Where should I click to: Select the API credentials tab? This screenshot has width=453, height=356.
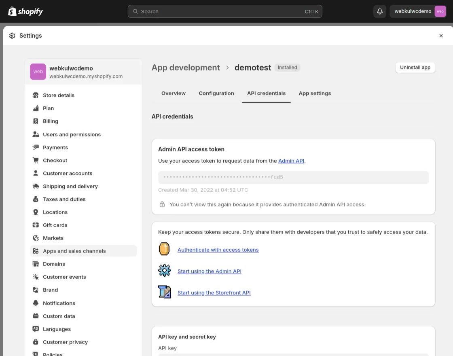click(266, 93)
